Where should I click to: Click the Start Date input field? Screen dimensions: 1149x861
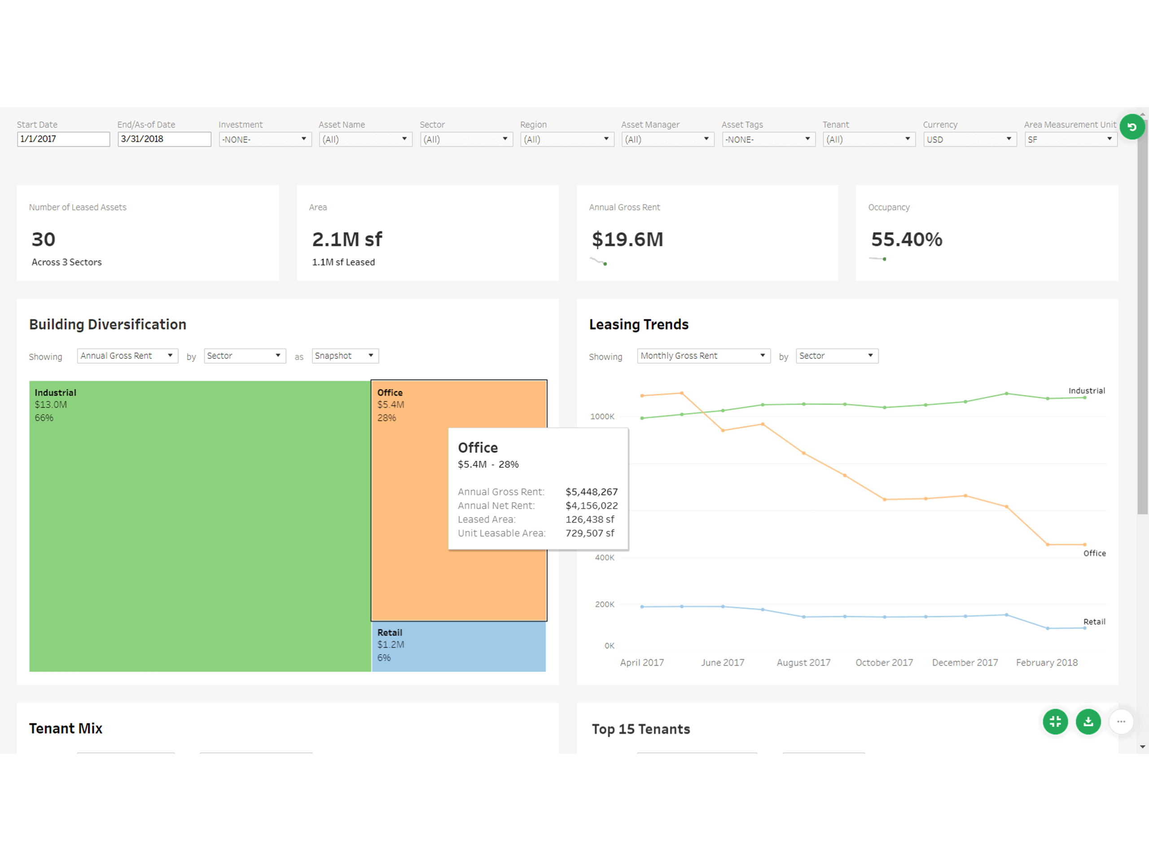pos(63,139)
